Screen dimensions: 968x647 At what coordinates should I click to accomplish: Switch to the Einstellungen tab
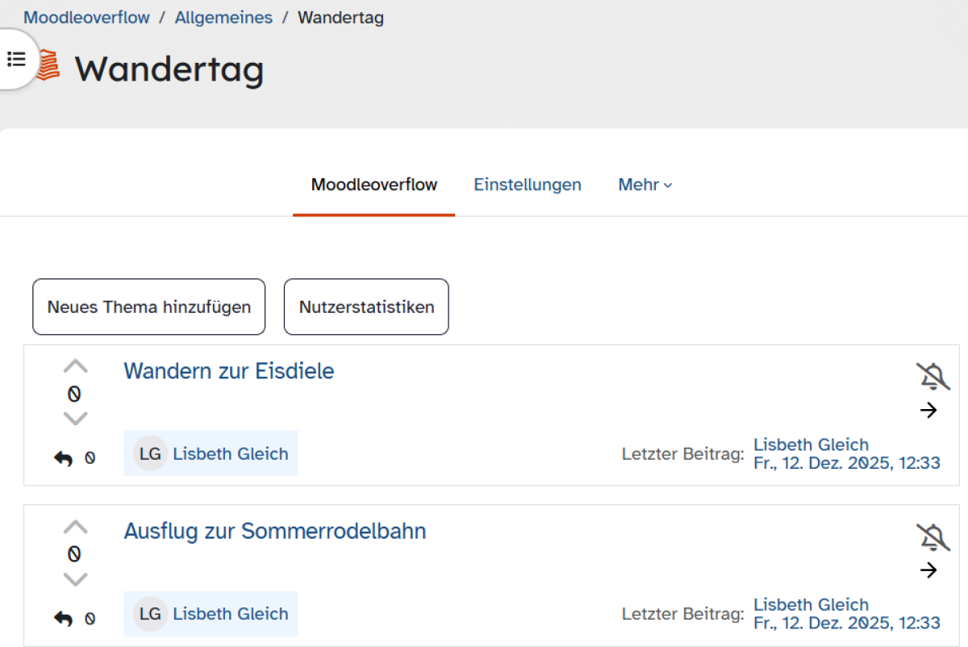pos(527,185)
